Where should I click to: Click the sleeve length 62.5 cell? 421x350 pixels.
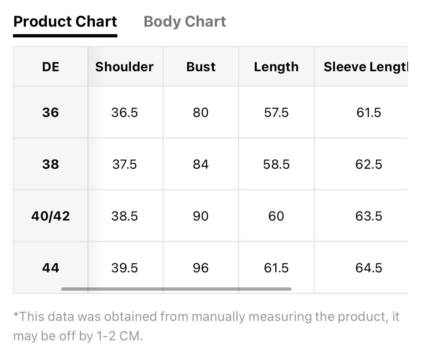pos(361,164)
